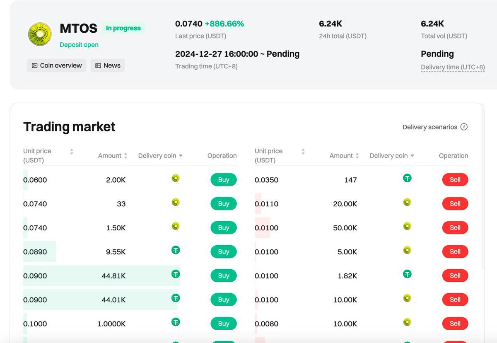This screenshot has height=343, width=497.
Task: Buy the 0.0890 order for 9.55K
Action: pyautogui.click(x=224, y=251)
